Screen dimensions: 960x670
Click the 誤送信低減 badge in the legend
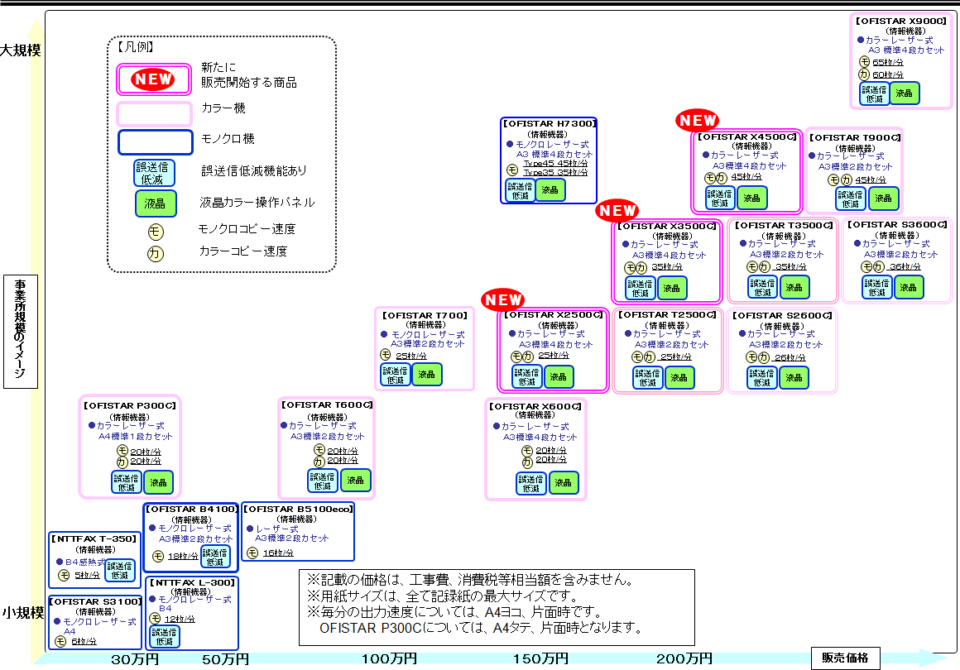154,173
